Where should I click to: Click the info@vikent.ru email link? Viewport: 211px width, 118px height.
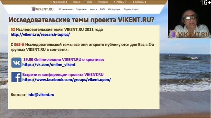(41, 95)
